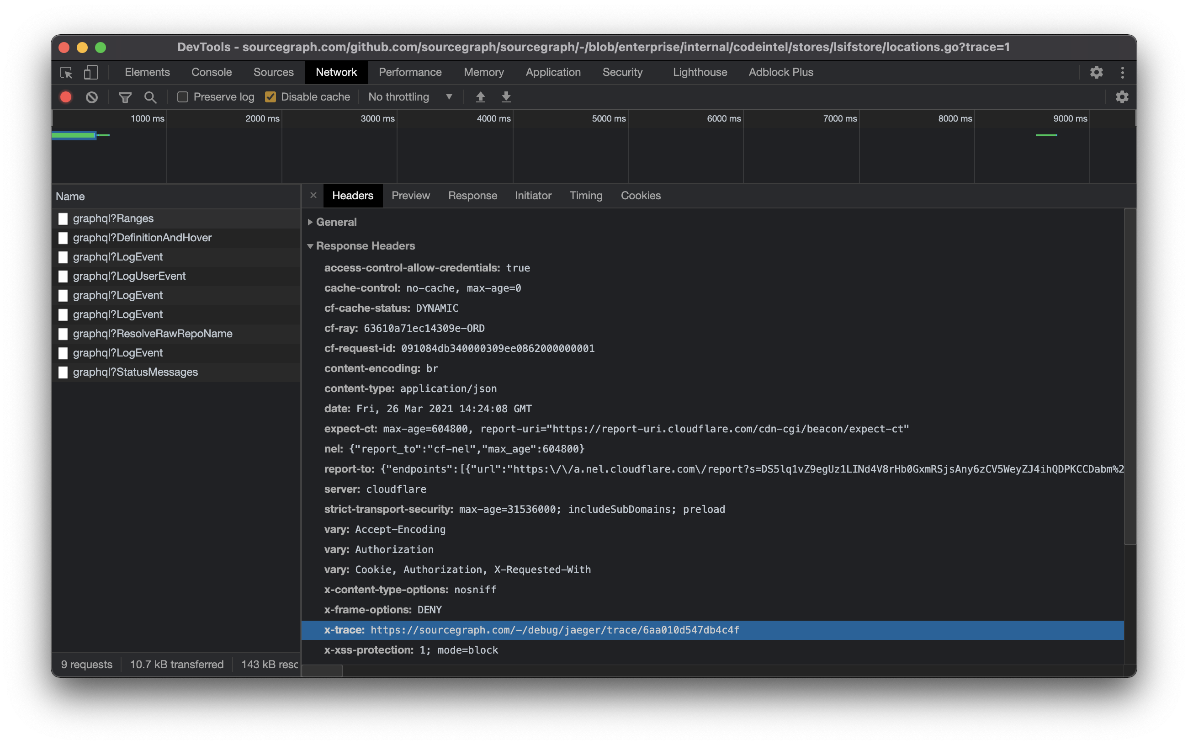
Task: Open DevTools settings gear
Action: pyautogui.click(x=1097, y=72)
